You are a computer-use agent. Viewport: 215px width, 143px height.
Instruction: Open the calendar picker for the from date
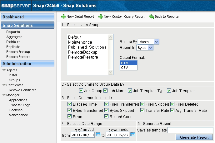(x=98, y=134)
